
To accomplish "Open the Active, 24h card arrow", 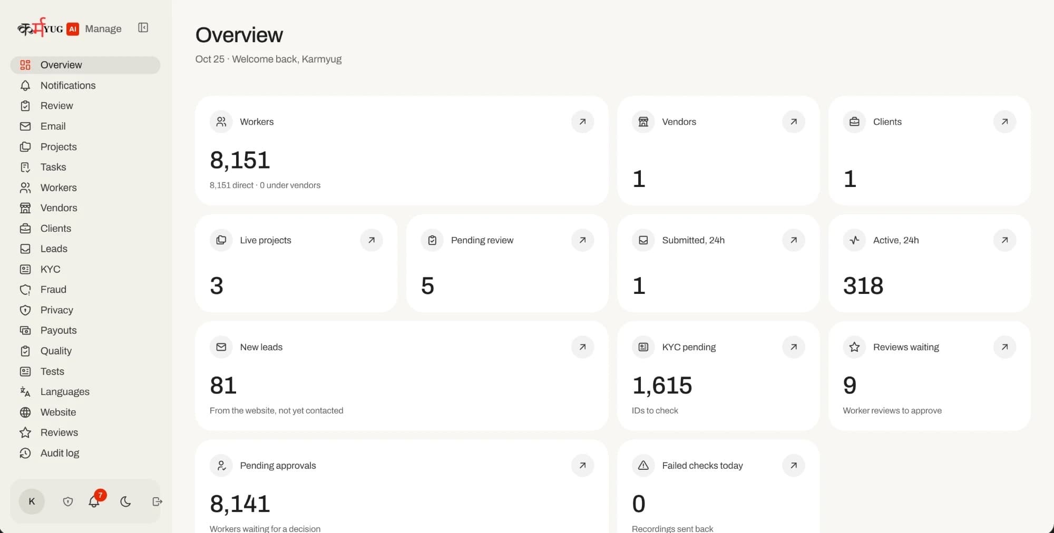I will (x=1005, y=240).
